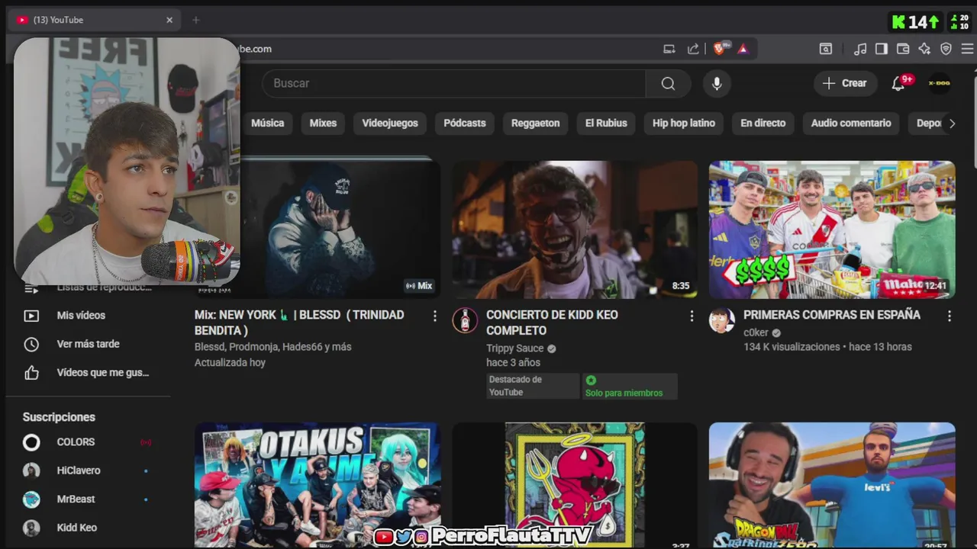Open the Brave Wallet icon

(903, 49)
